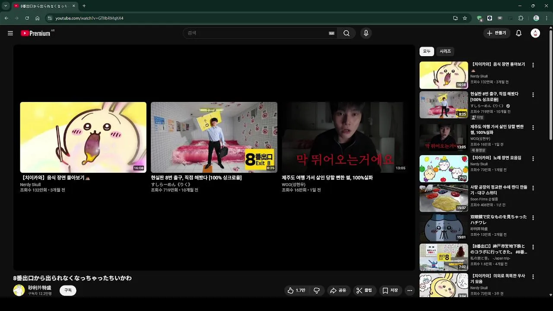Open 砂利丼特盛 channel name link
553x311 pixels.
coord(40,288)
